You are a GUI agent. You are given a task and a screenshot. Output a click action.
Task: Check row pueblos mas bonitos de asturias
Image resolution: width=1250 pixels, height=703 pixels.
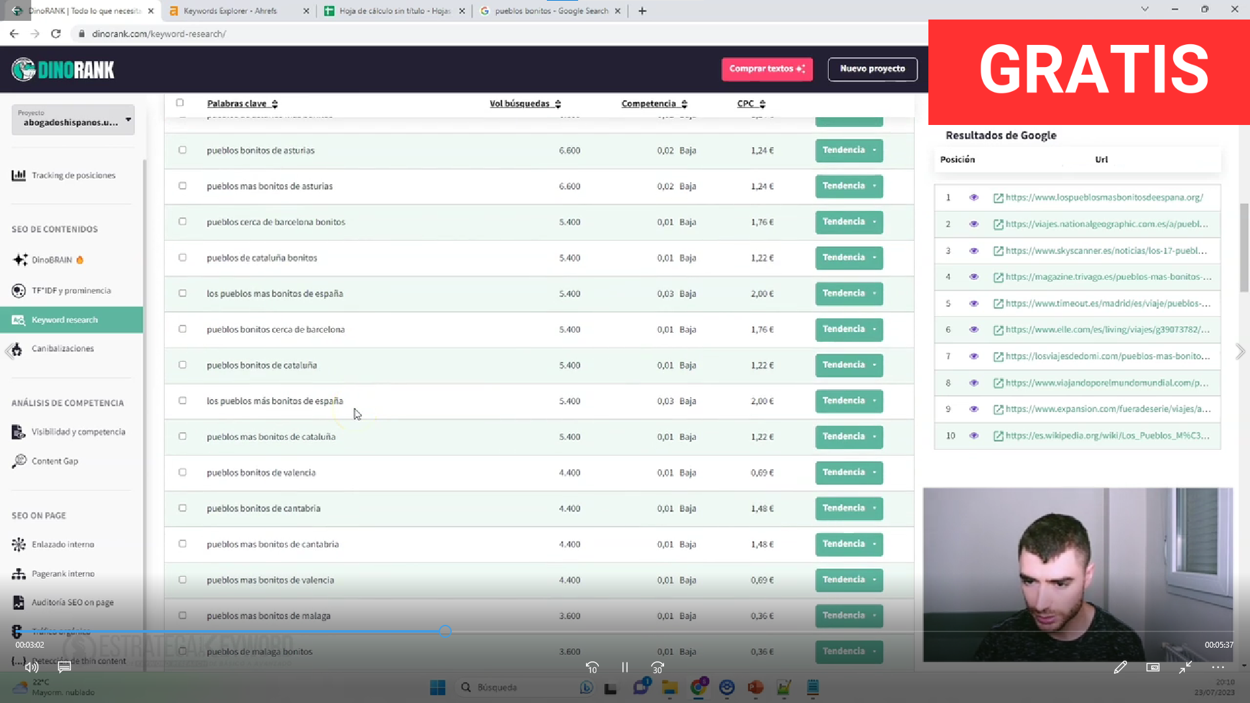182,186
